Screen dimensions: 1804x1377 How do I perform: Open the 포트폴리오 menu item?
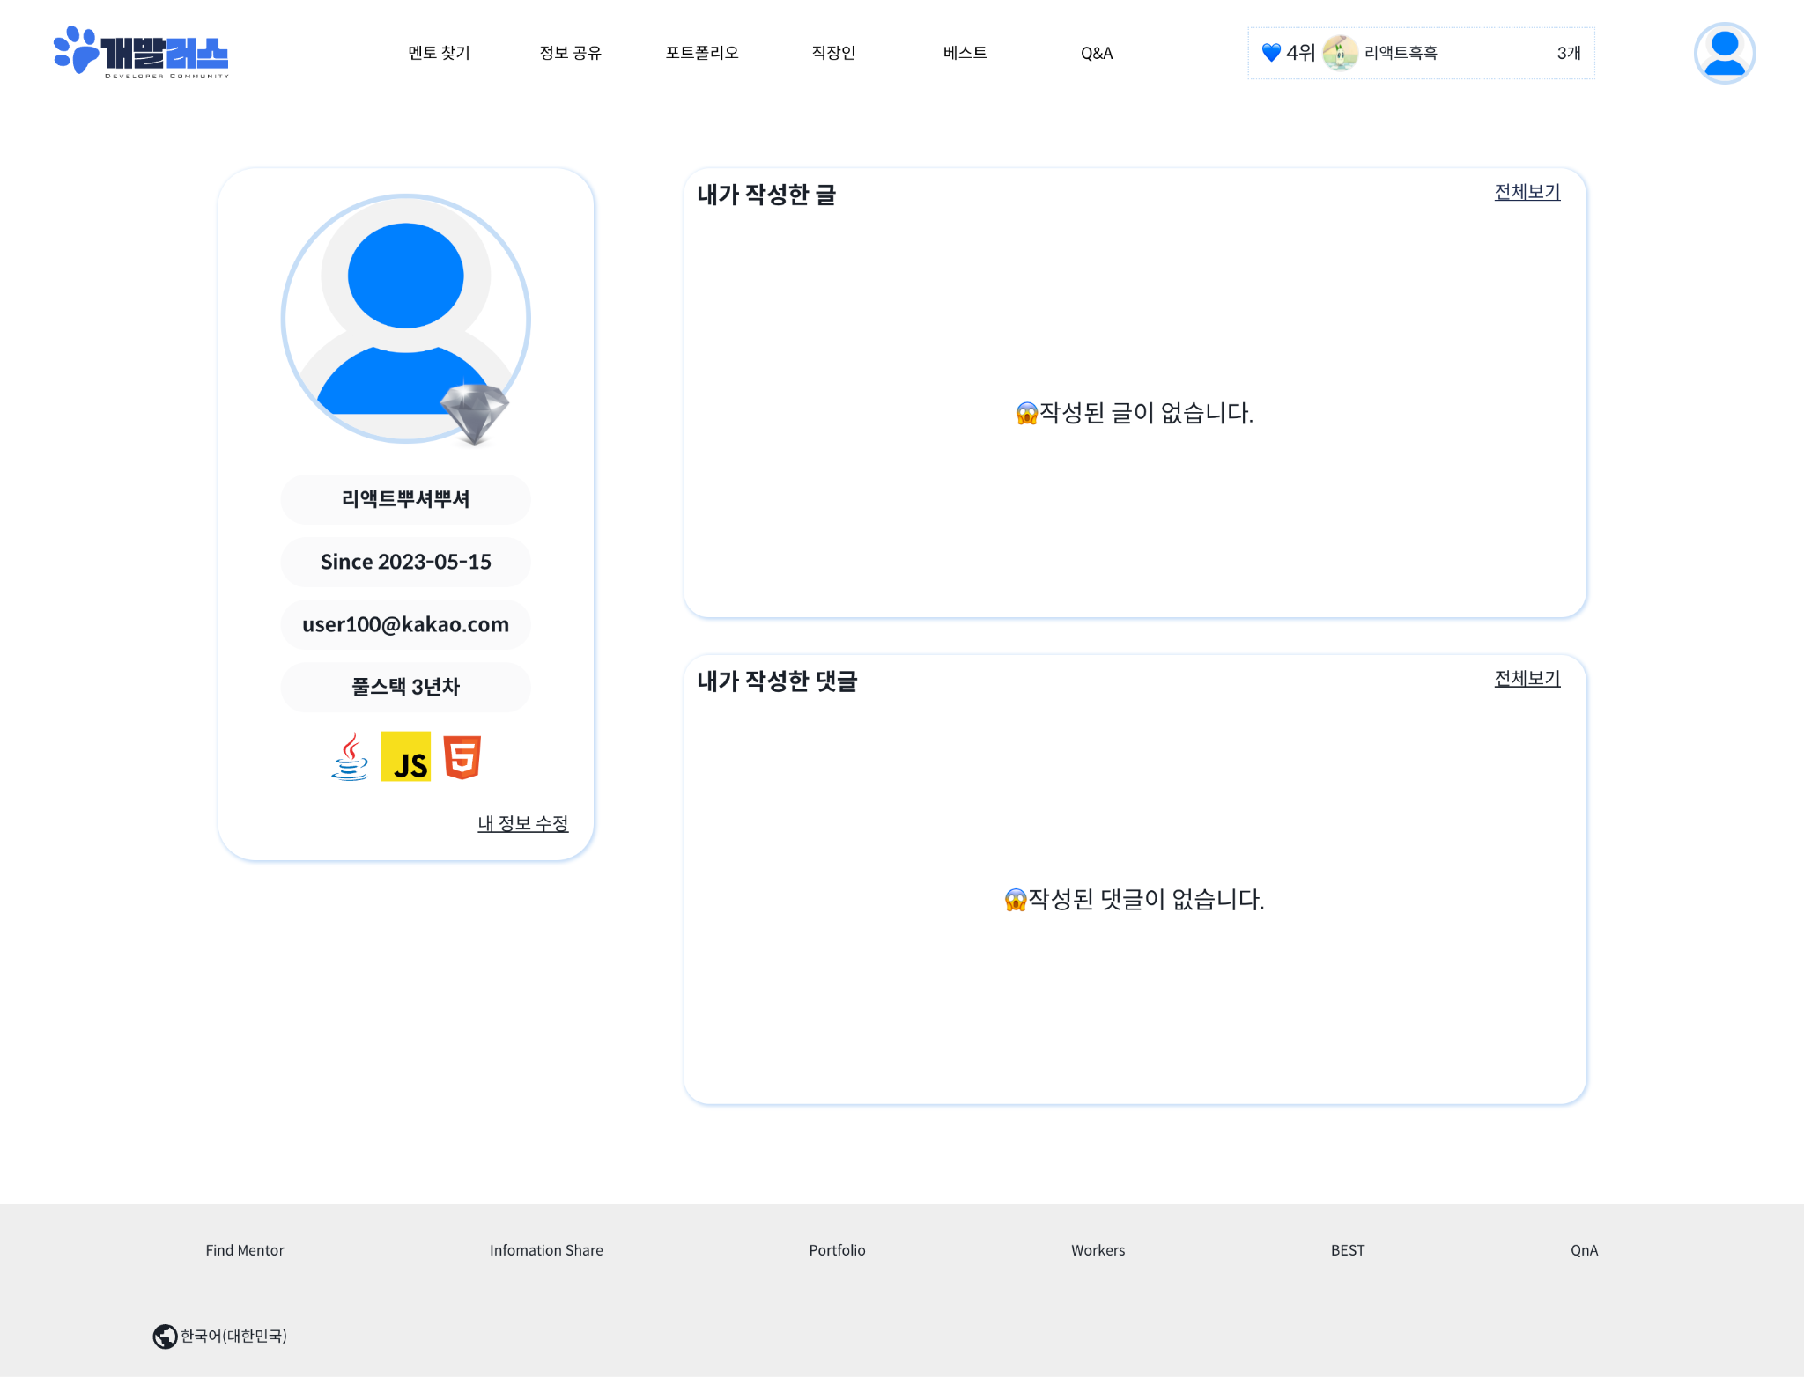pos(702,53)
